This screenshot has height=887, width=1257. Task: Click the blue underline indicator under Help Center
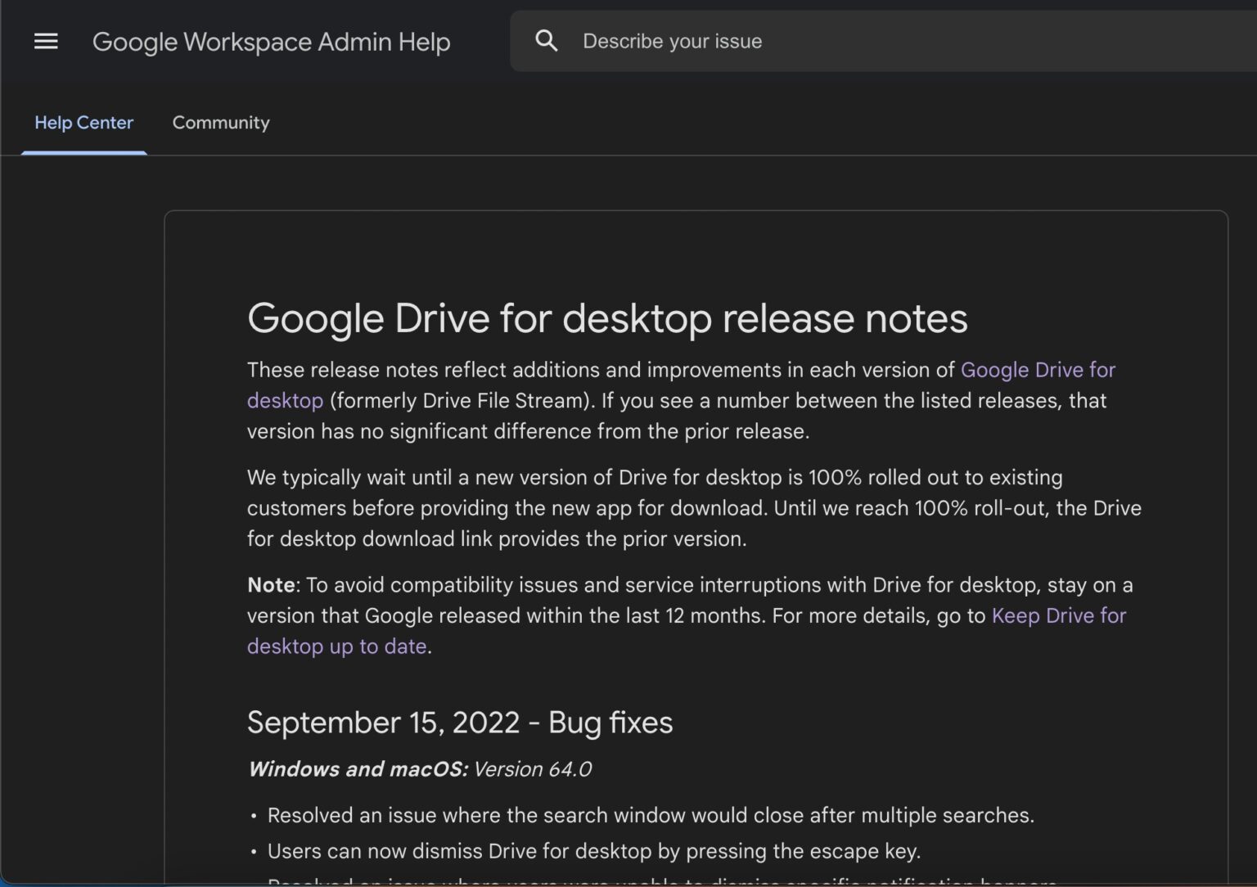click(x=83, y=151)
